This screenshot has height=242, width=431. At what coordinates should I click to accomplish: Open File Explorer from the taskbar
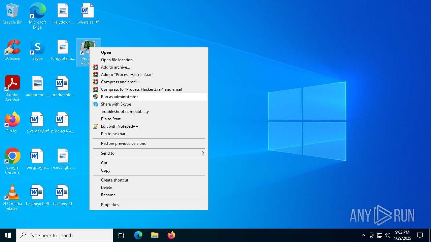click(x=155, y=235)
